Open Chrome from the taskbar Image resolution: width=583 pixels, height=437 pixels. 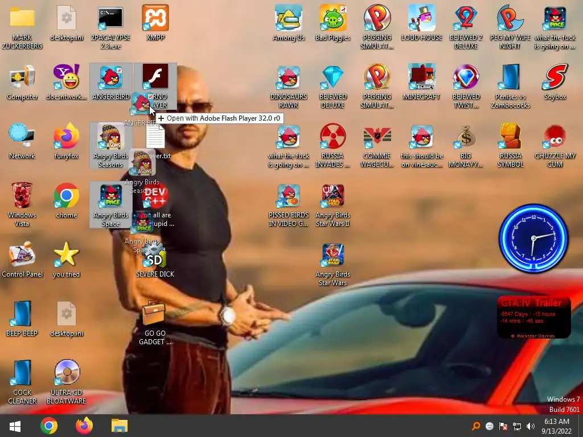coord(49,426)
